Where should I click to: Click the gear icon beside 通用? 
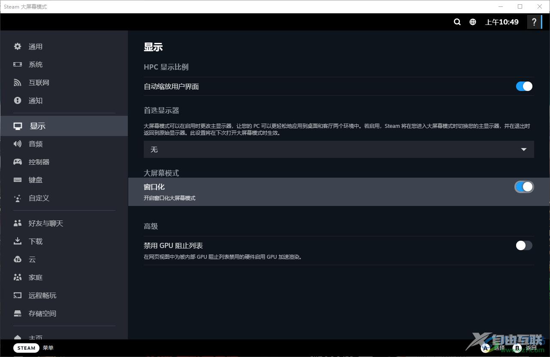[x=18, y=46]
